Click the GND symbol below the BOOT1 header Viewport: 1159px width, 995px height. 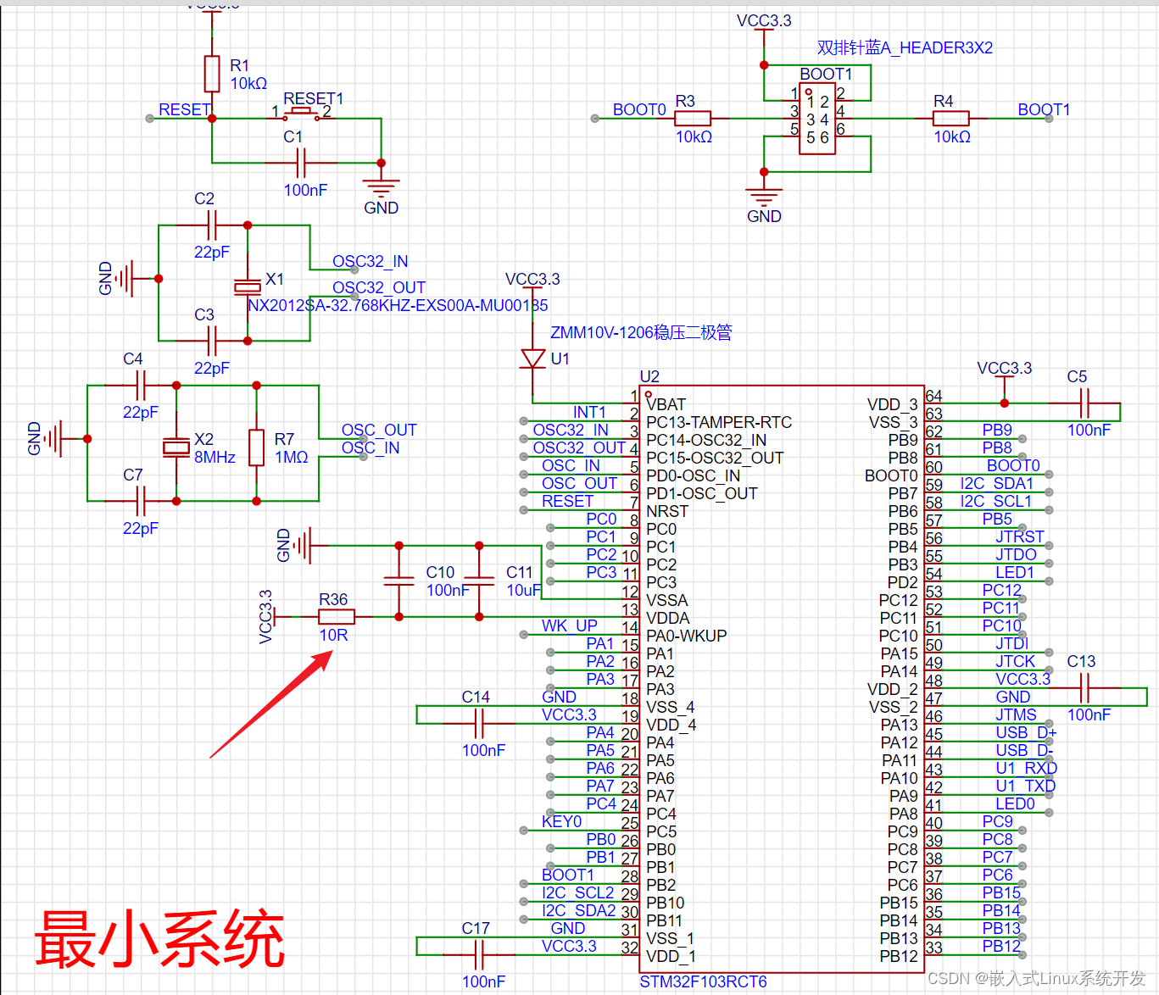coord(763,197)
